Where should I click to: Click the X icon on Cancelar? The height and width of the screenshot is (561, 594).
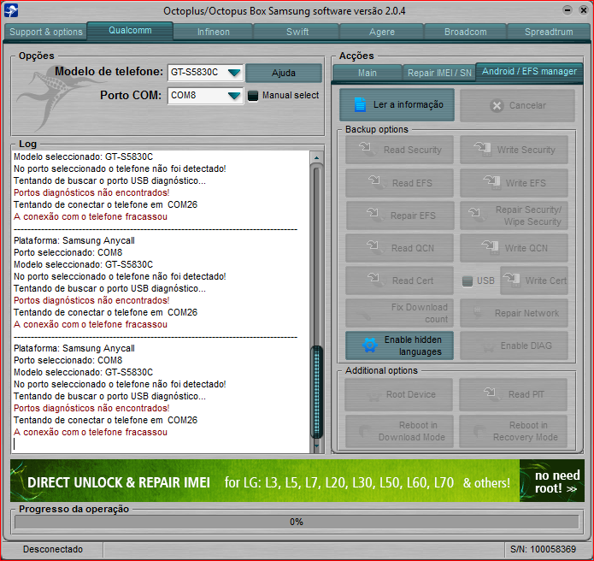497,105
